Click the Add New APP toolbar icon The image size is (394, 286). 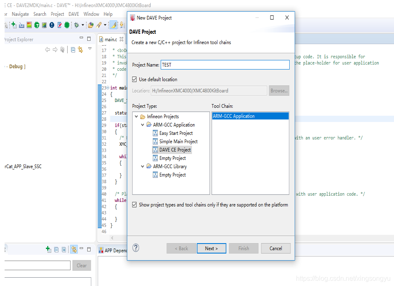(14, 25)
